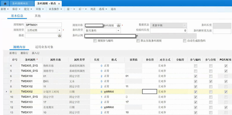Click the 新增行 button
232x115 pixels.
pyautogui.click(x=13, y=53)
